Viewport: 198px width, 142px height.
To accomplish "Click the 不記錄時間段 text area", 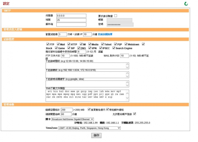I will (87, 66).
